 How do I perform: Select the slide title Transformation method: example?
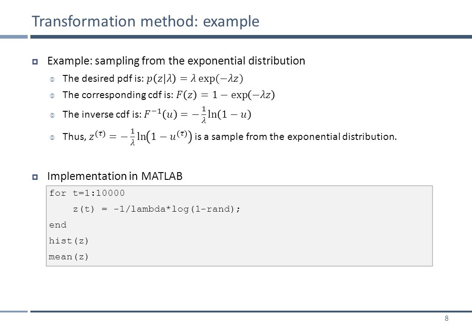click(145, 21)
